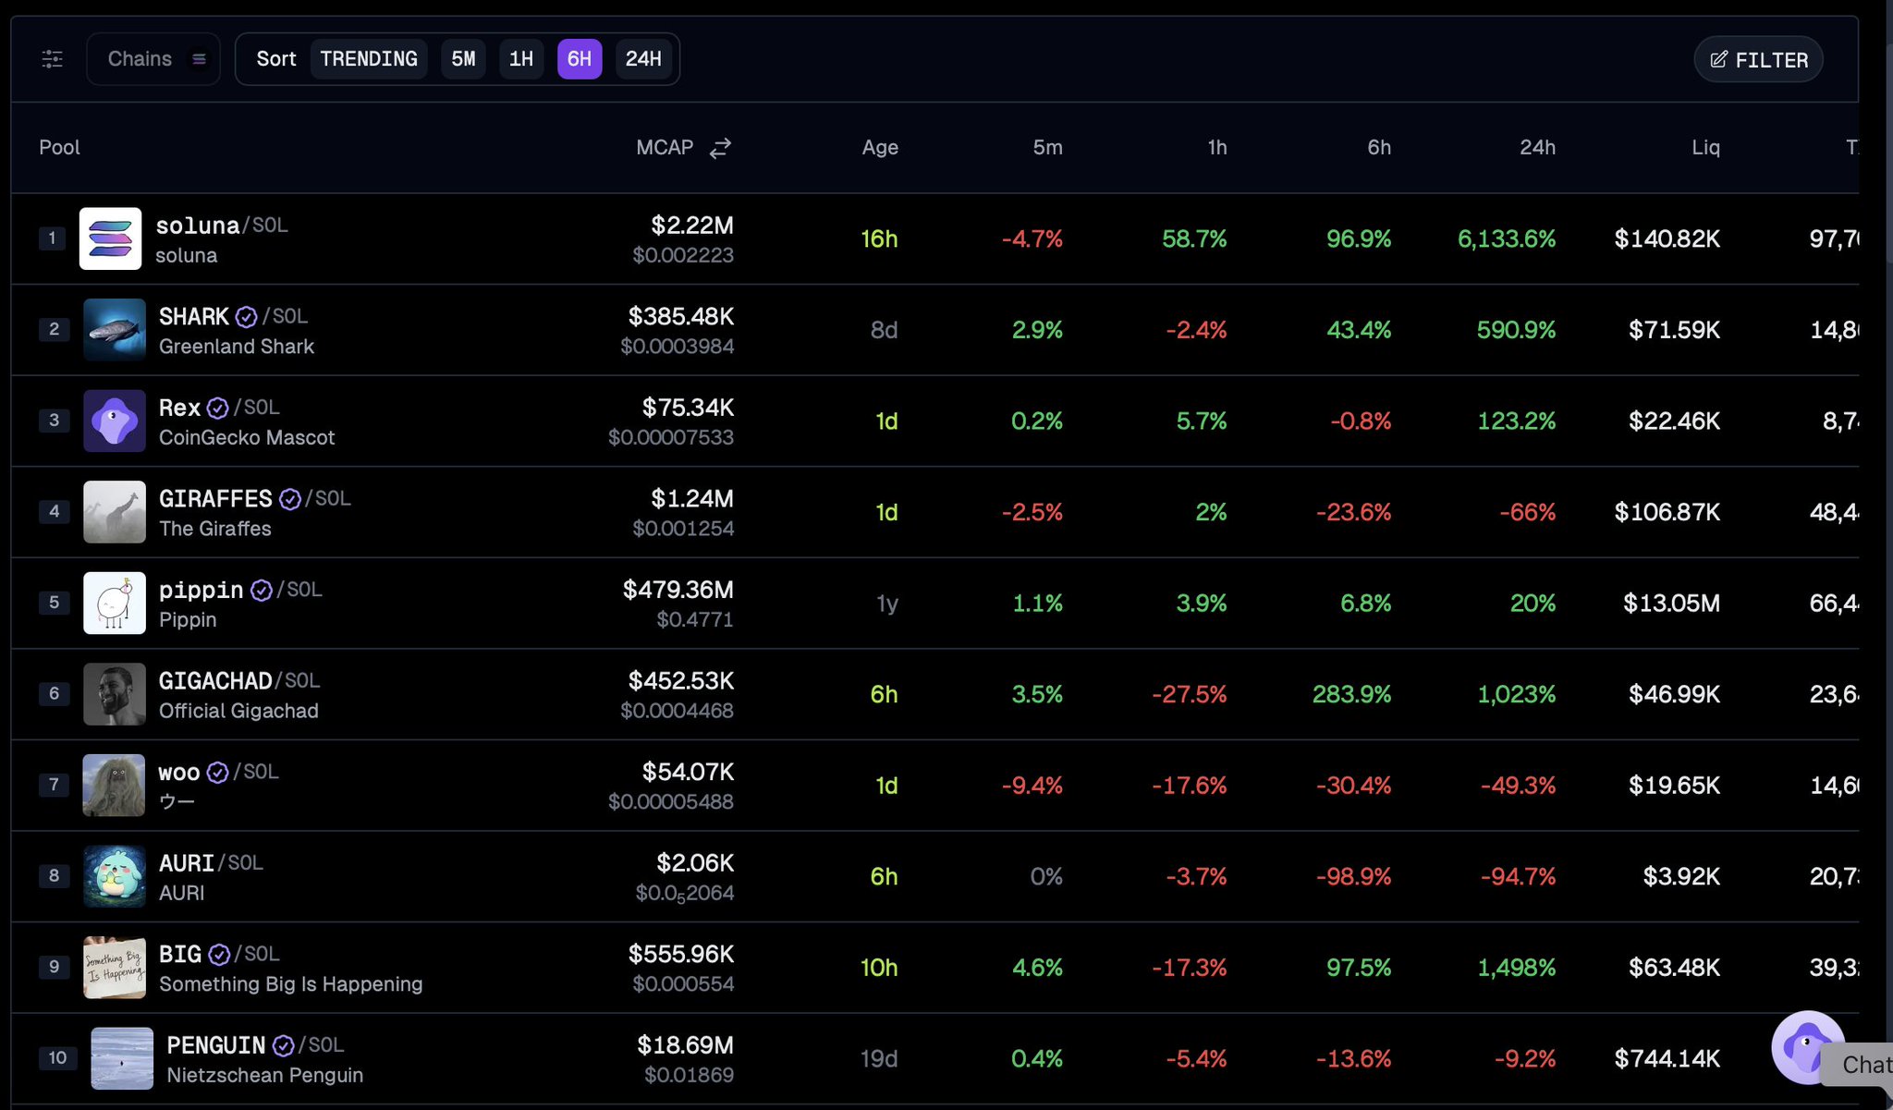Click the PENGUIN verified badge icon

284,1045
